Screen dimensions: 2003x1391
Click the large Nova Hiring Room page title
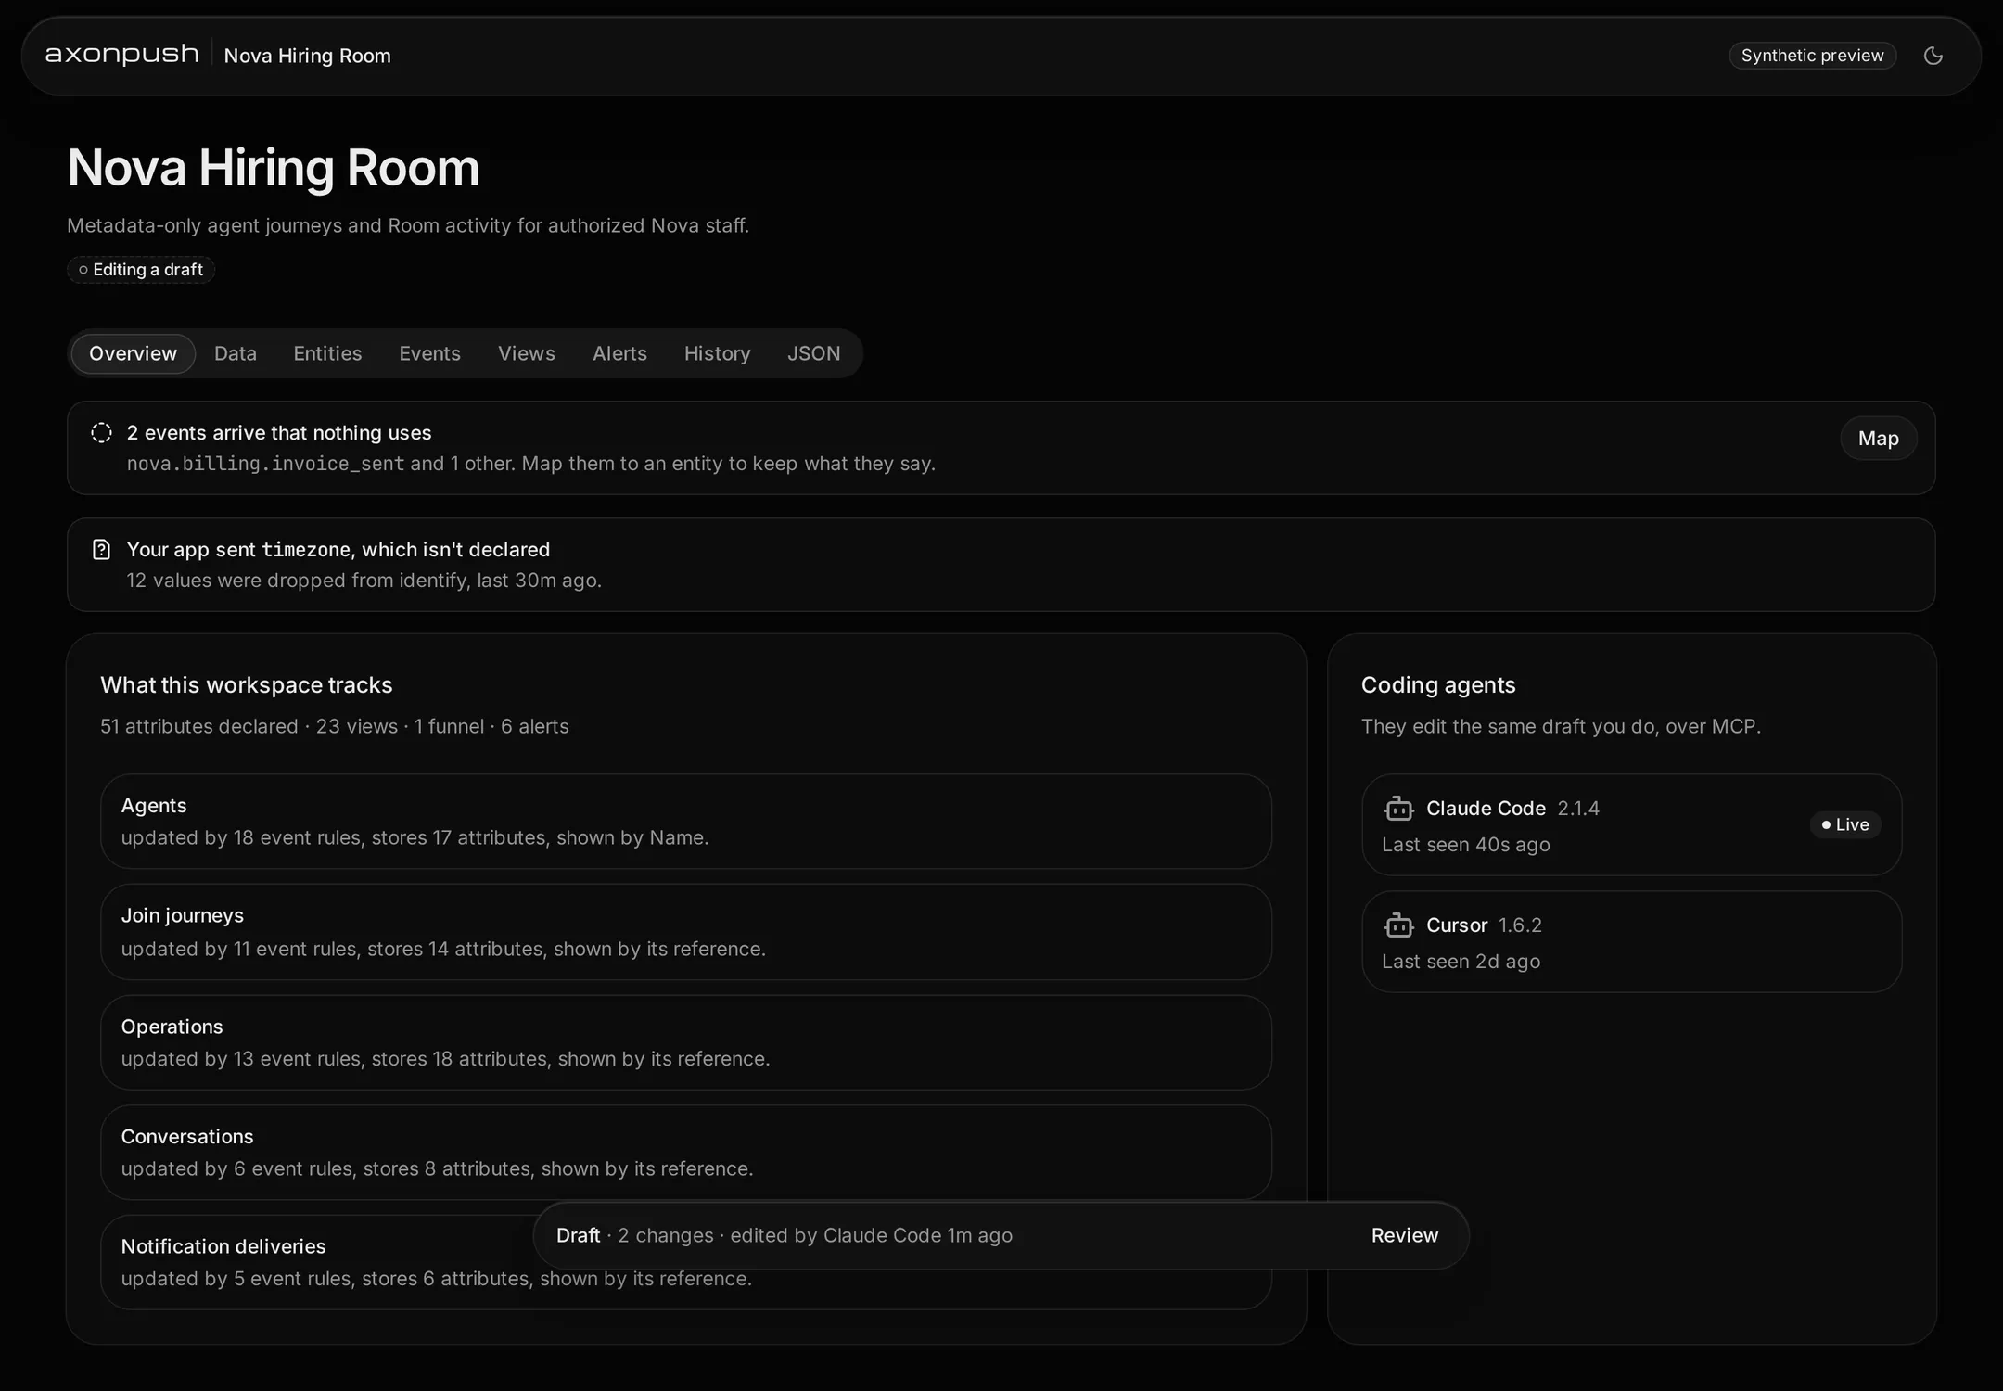274,168
